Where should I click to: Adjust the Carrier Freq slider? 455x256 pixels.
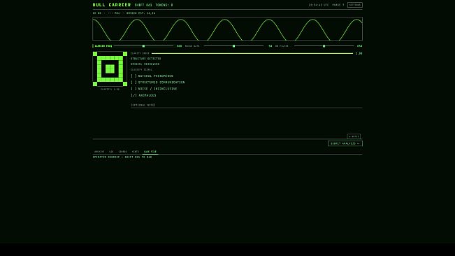(143, 46)
